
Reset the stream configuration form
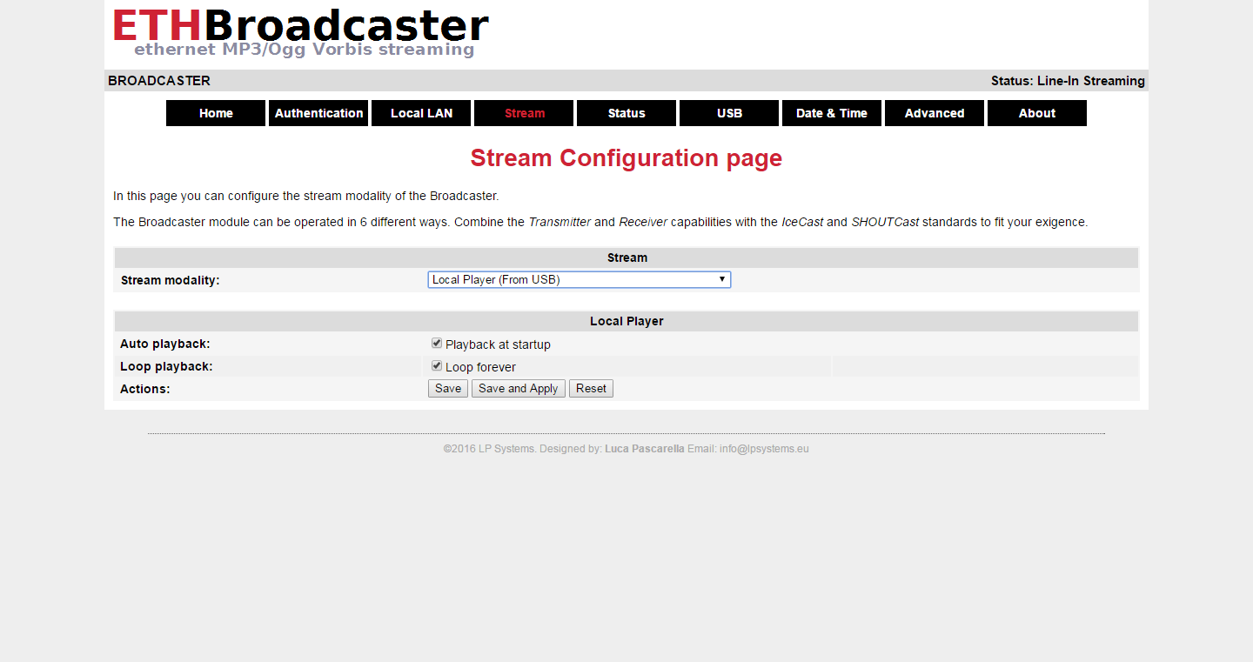[x=591, y=389]
